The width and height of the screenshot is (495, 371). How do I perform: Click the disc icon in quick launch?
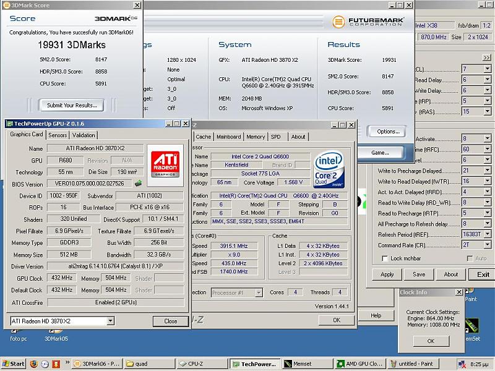[45, 364]
